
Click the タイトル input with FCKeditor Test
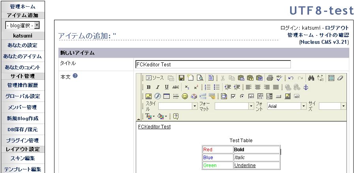pyautogui.click(x=213, y=64)
